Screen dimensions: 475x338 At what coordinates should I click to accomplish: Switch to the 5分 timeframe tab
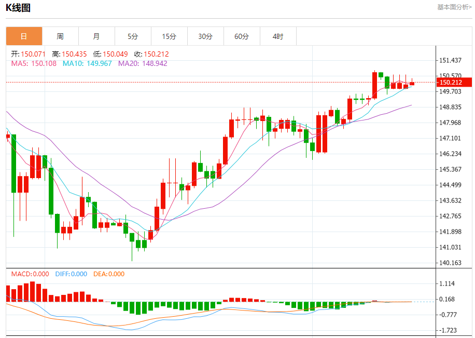tap(133, 36)
